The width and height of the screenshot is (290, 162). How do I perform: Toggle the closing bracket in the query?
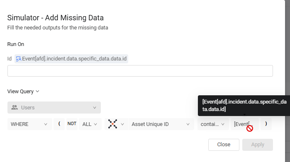click(x=266, y=124)
